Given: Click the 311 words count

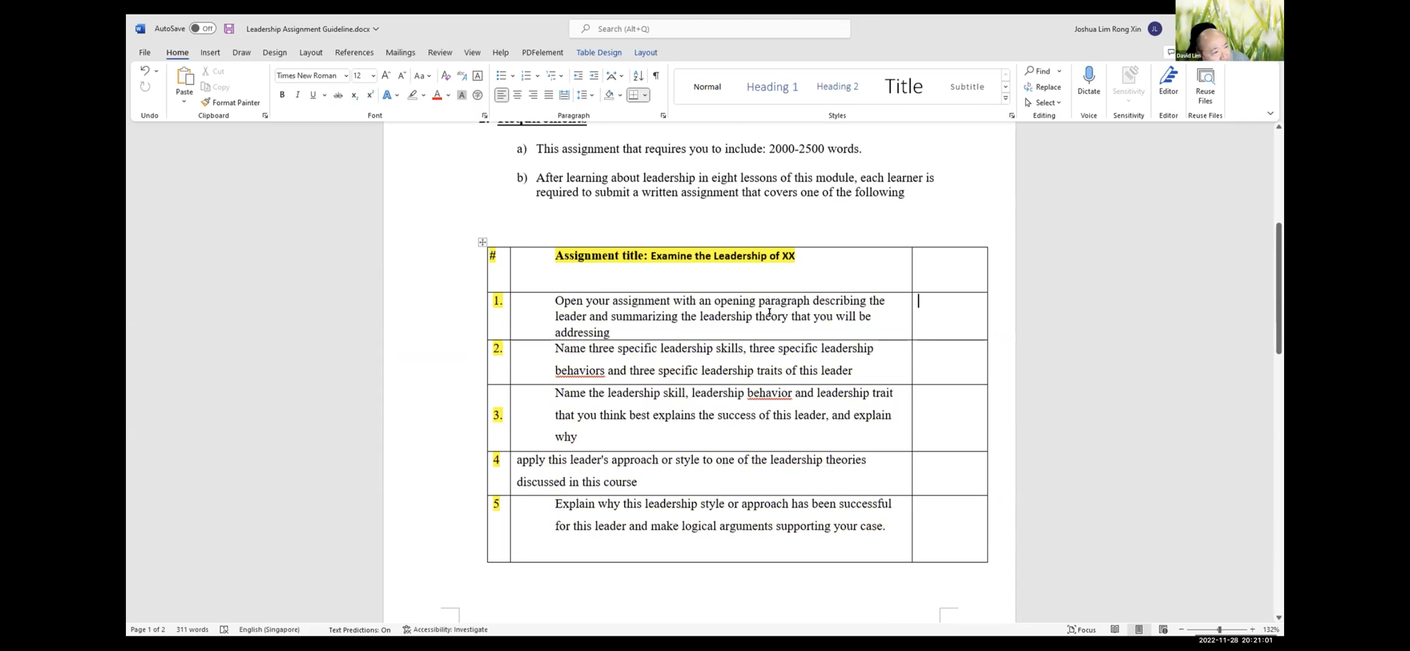Looking at the screenshot, I should tap(192, 629).
